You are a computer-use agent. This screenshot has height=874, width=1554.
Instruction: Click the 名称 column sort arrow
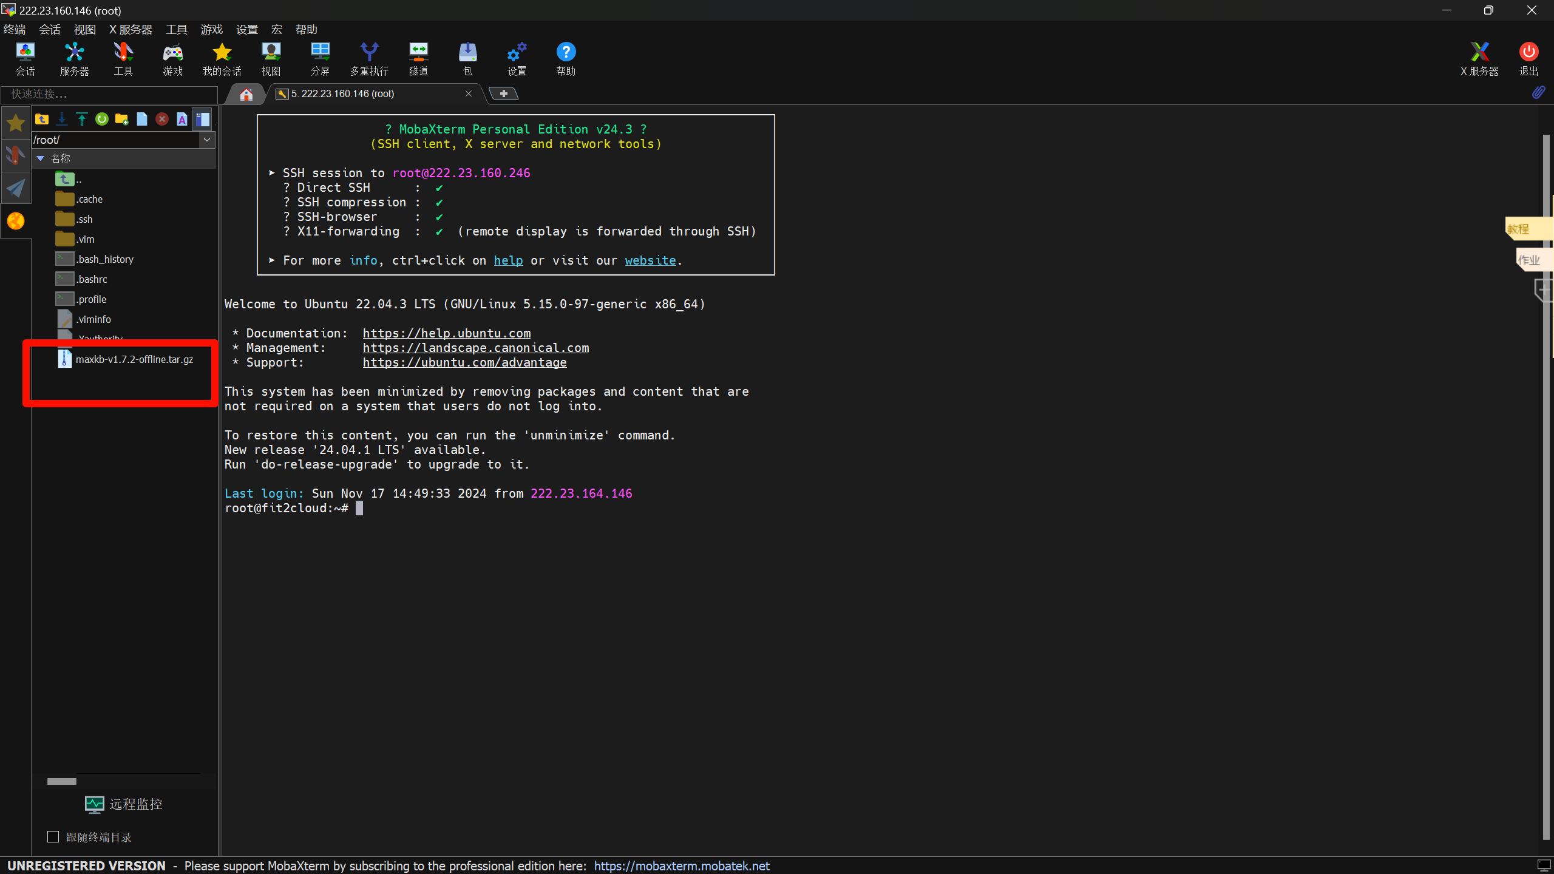pyautogui.click(x=41, y=158)
